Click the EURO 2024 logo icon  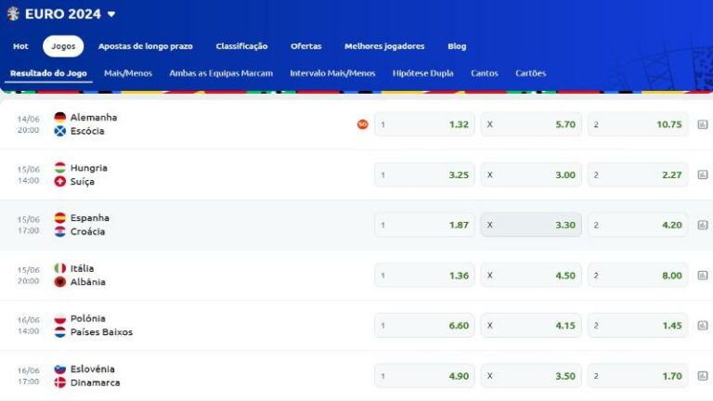tap(13, 14)
